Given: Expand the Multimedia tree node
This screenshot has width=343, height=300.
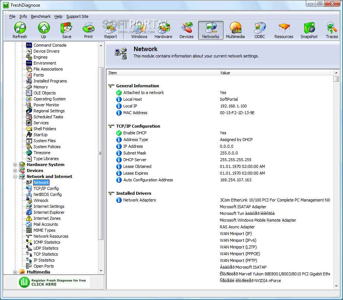Looking at the screenshot, I should tap(15, 272).
